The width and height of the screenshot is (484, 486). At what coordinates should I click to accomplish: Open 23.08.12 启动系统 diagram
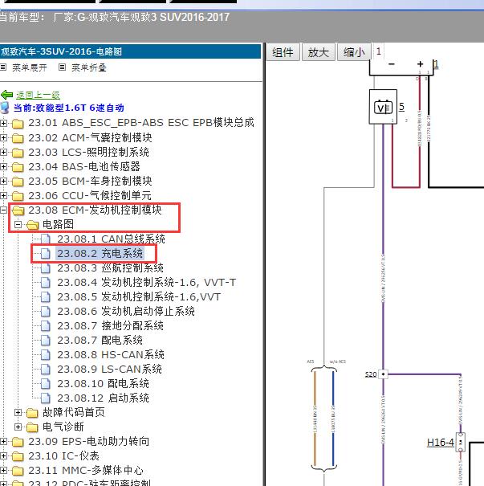tap(103, 398)
